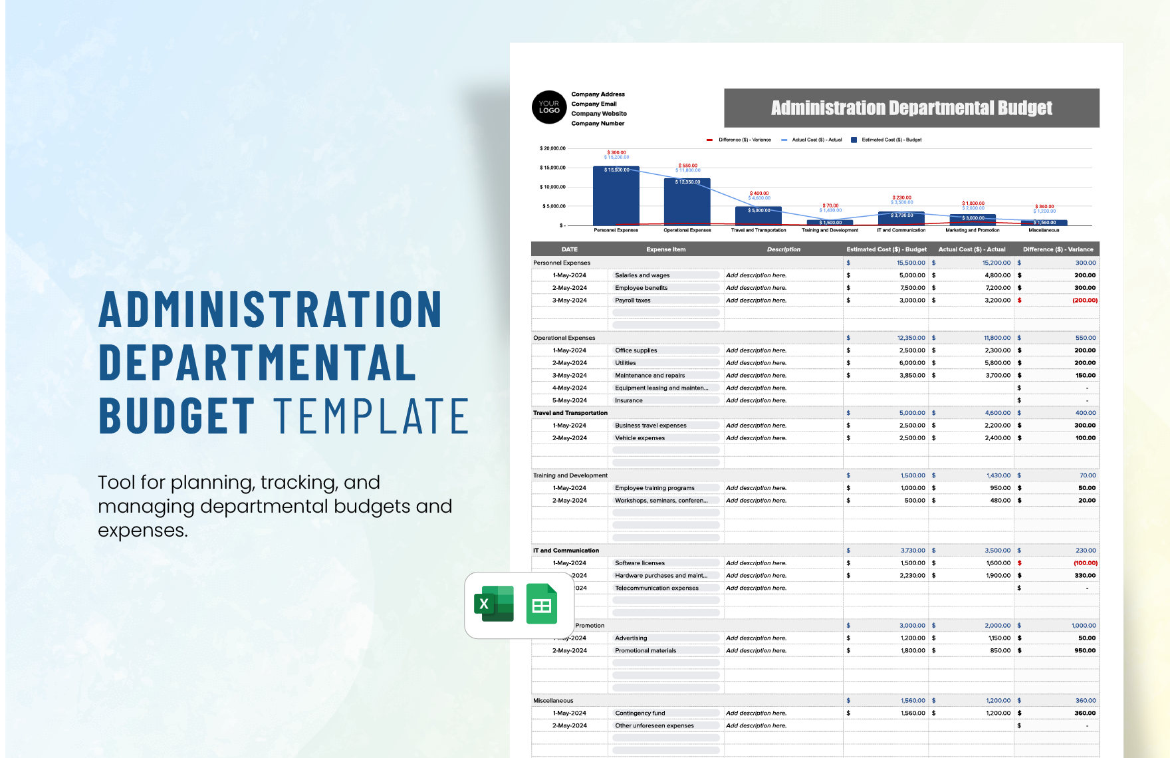Select the DATE column header
Screen dimensions: 1170x758
[568, 249]
